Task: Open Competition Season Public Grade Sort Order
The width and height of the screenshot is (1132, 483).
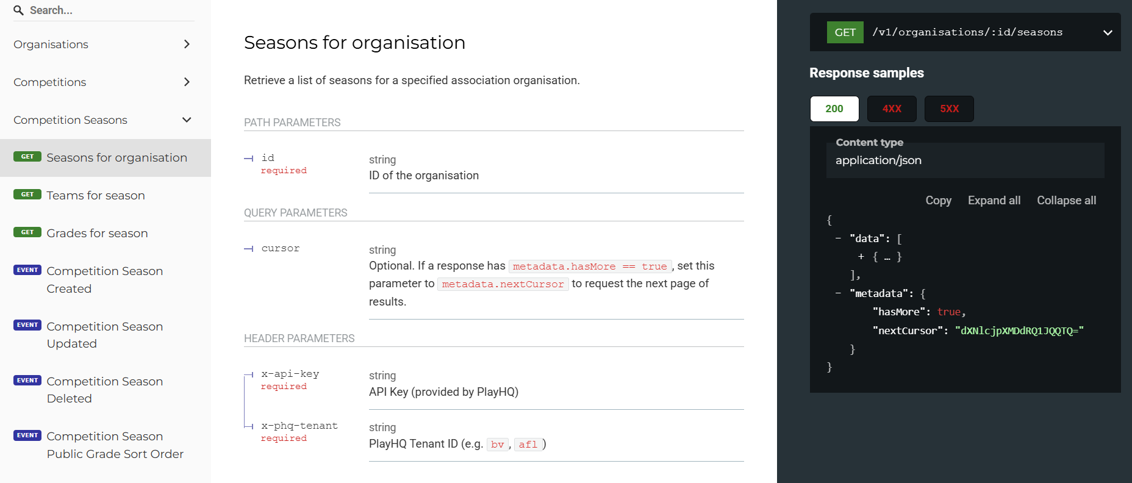Action: (115, 445)
